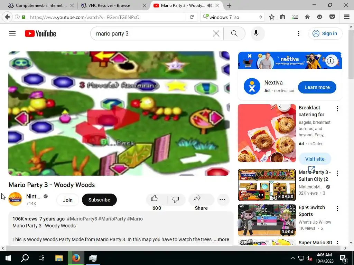Open Windows taskbar search
Screen dimensions: 354x265
pyautogui.click(x=25, y=258)
